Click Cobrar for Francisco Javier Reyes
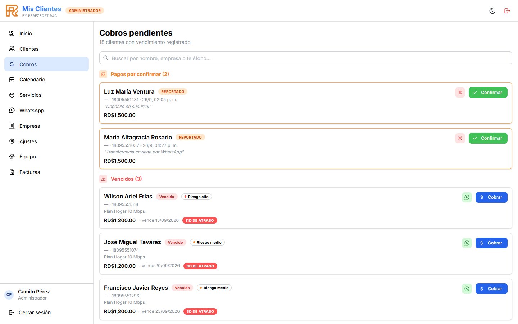The image size is (518, 324). [x=491, y=289]
